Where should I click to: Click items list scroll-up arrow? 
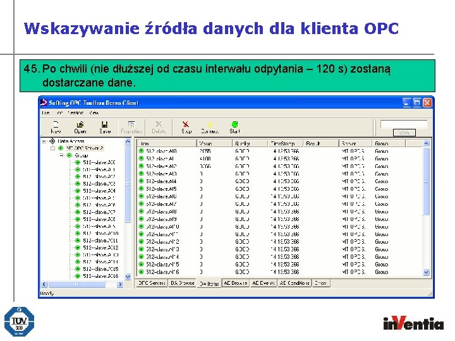[426, 143]
